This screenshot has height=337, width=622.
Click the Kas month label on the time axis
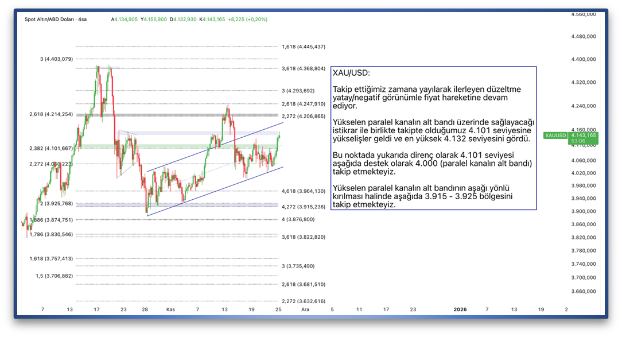coord(170,309)
